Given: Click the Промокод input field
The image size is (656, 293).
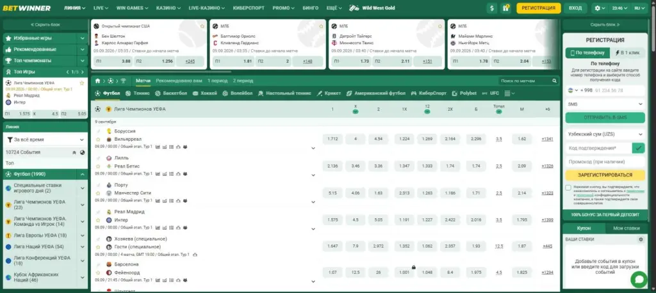Looking at the screenshot, I should (x=605, y=161).
